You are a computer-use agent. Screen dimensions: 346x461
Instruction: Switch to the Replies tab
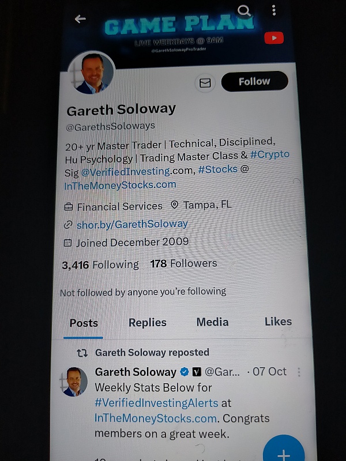point(148,323)
